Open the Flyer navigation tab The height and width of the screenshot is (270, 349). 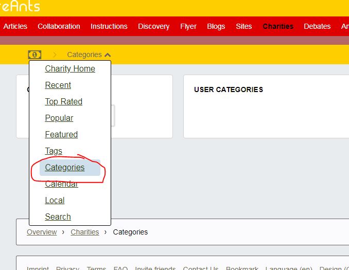[x=188, y=26]
